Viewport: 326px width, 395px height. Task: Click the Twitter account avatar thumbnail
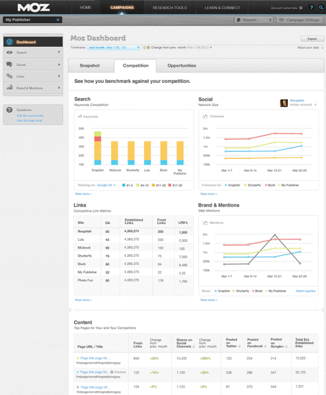click(284, 103)
